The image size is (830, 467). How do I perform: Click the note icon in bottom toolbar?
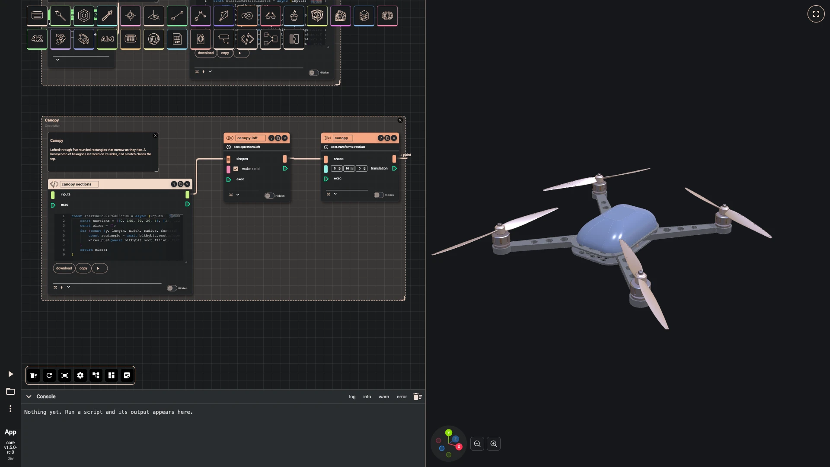(x=127, y=376)
